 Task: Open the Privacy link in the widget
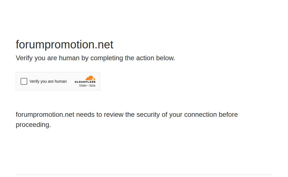point(83,85)
